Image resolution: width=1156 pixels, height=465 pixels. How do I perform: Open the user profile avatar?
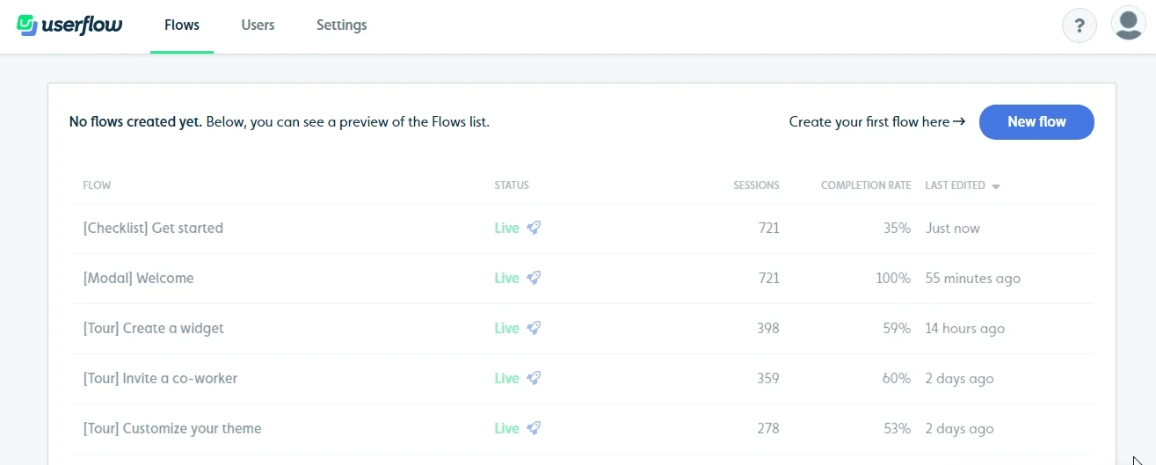coord(1128,24)
